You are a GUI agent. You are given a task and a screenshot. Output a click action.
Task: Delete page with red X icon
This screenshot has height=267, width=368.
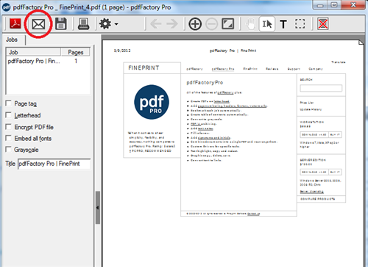pyautogui.click(x=323, y=23)
